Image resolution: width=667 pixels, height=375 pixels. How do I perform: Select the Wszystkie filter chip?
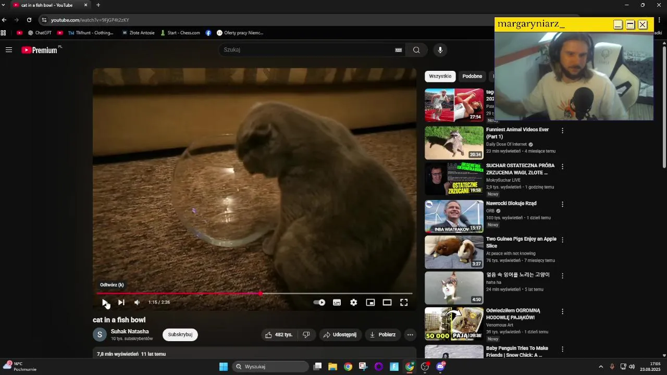click(x=440, y=76)
